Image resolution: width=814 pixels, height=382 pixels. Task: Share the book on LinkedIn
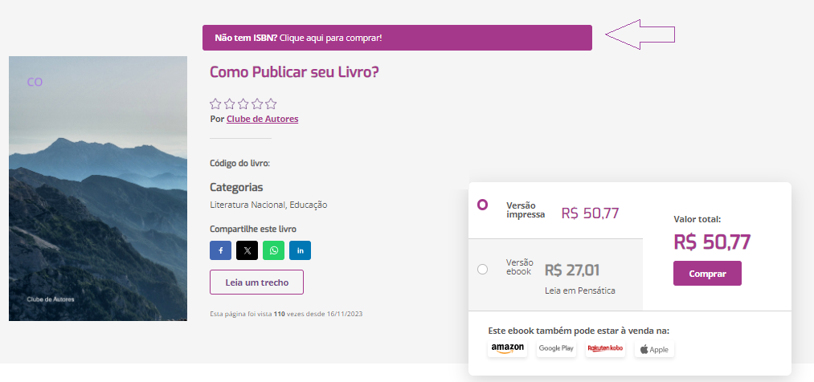point(300,250)
